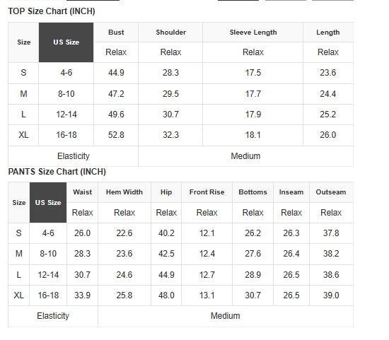The width and height of the screenshot is (389, 340).
Task: Click the Hem Width column header
Action: [x=124, y=192]
